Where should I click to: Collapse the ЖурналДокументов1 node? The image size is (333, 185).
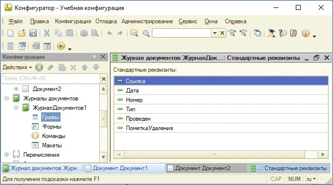(x=16, y=107)
